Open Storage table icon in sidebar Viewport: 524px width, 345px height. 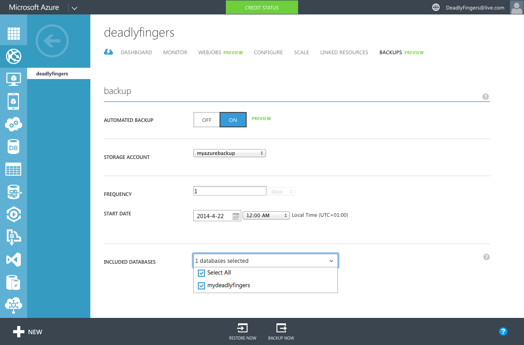click(x=14, y=169)
